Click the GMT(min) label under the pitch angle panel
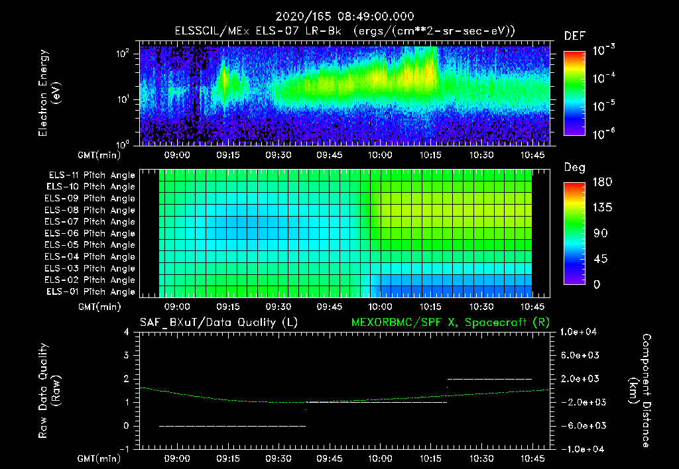Image resolution: width=679 pixels, height=469 pixels. point(99,307)
